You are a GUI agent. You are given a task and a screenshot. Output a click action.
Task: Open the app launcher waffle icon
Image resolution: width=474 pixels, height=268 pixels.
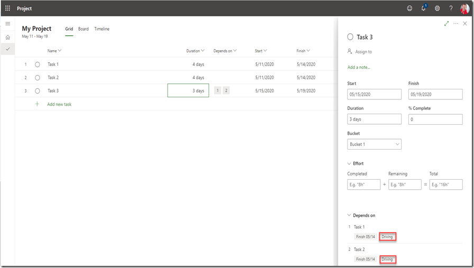(7, 8)
